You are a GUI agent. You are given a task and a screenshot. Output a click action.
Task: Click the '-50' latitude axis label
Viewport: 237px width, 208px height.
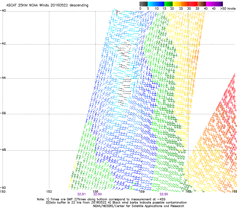click(3, 188)
